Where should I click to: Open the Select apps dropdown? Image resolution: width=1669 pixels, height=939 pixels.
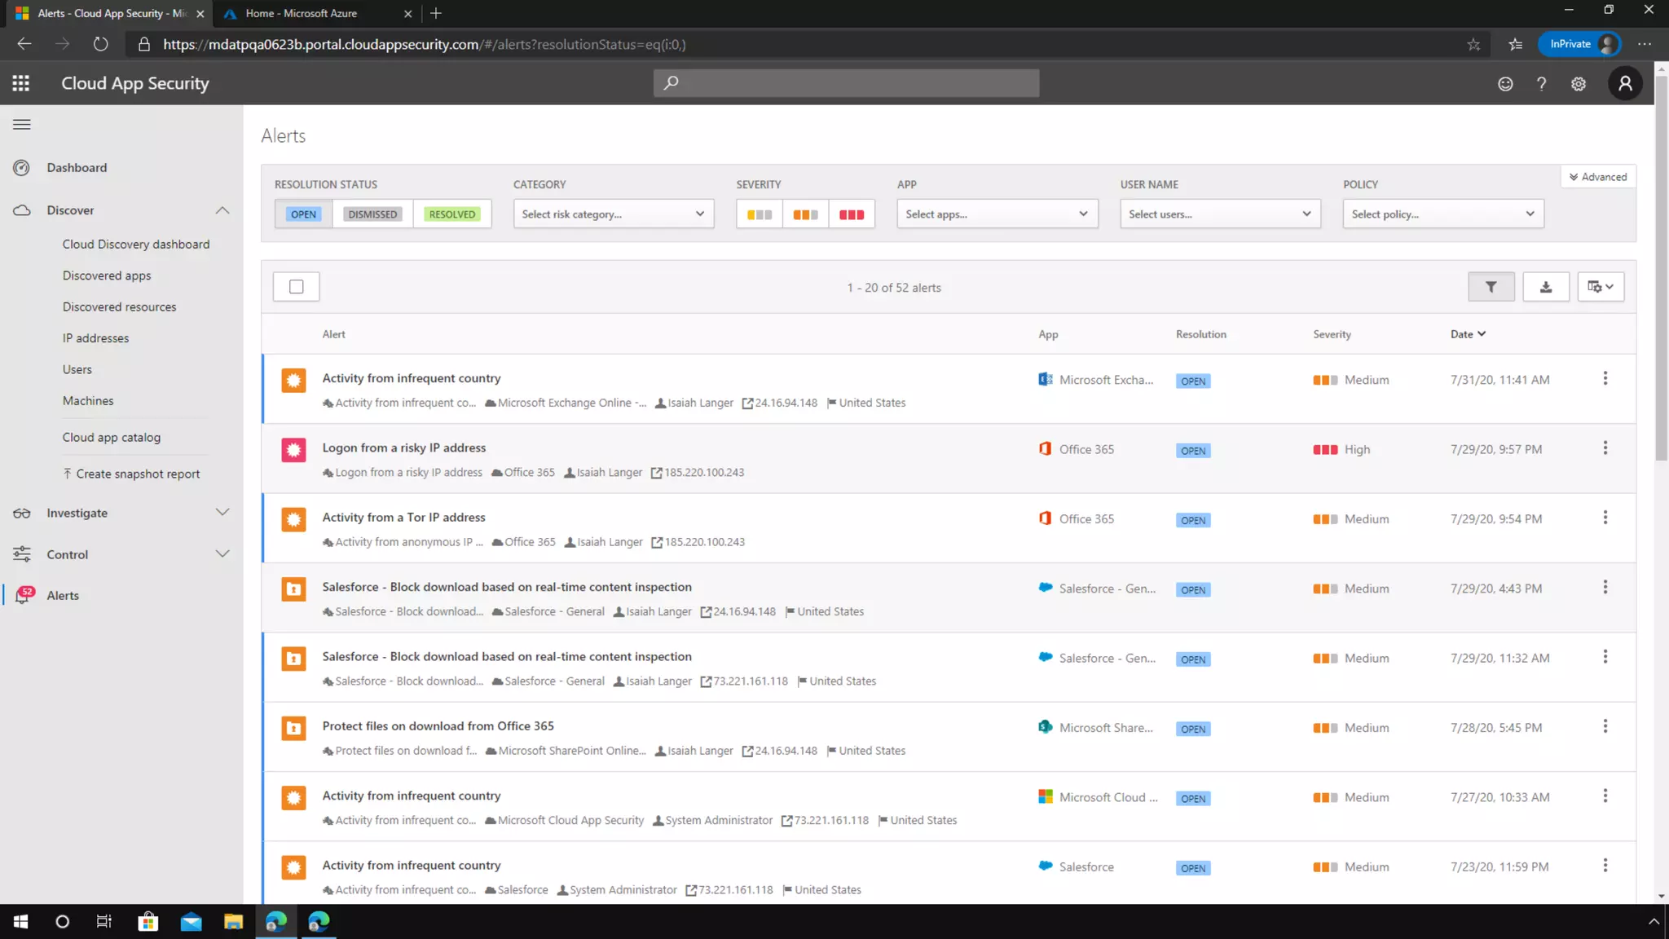tap(996, 214)
